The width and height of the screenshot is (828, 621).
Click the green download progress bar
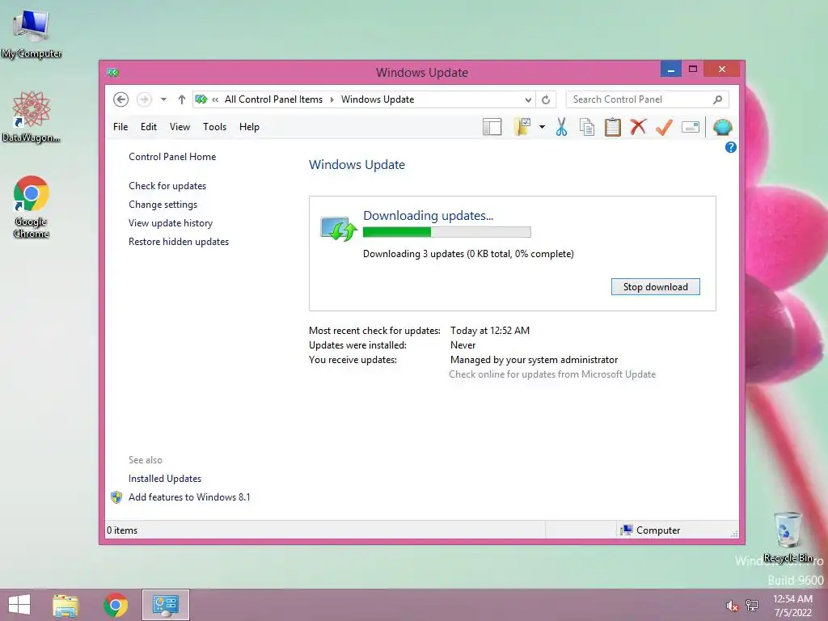click(x=446, y=232)
